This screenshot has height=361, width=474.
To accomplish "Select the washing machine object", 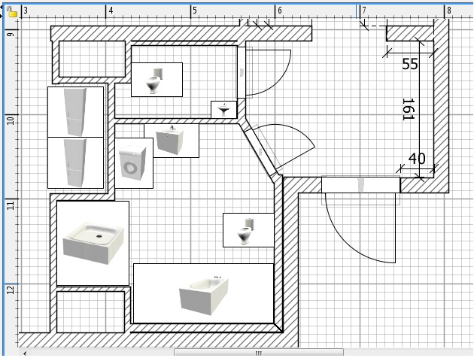I will pos(134,163).
